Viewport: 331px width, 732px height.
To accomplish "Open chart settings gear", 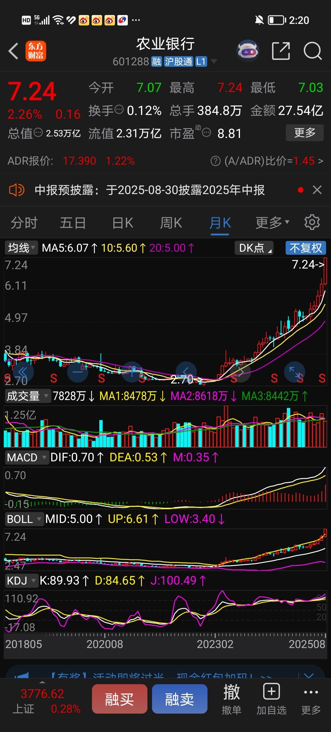I will tap(312, 222).
